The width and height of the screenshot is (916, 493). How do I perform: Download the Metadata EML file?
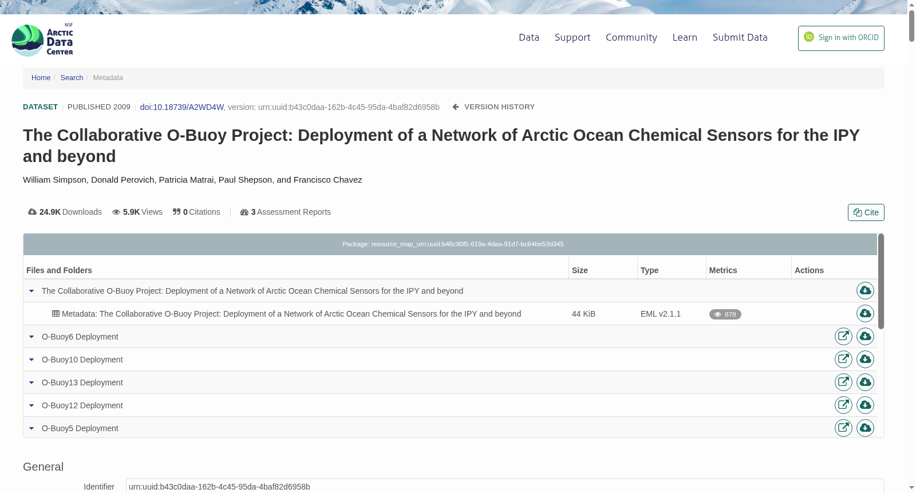pos(865,314)
